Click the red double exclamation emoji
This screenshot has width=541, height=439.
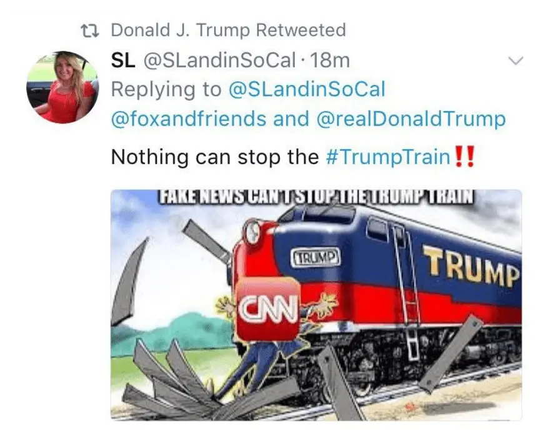click(x=465, y=156)
